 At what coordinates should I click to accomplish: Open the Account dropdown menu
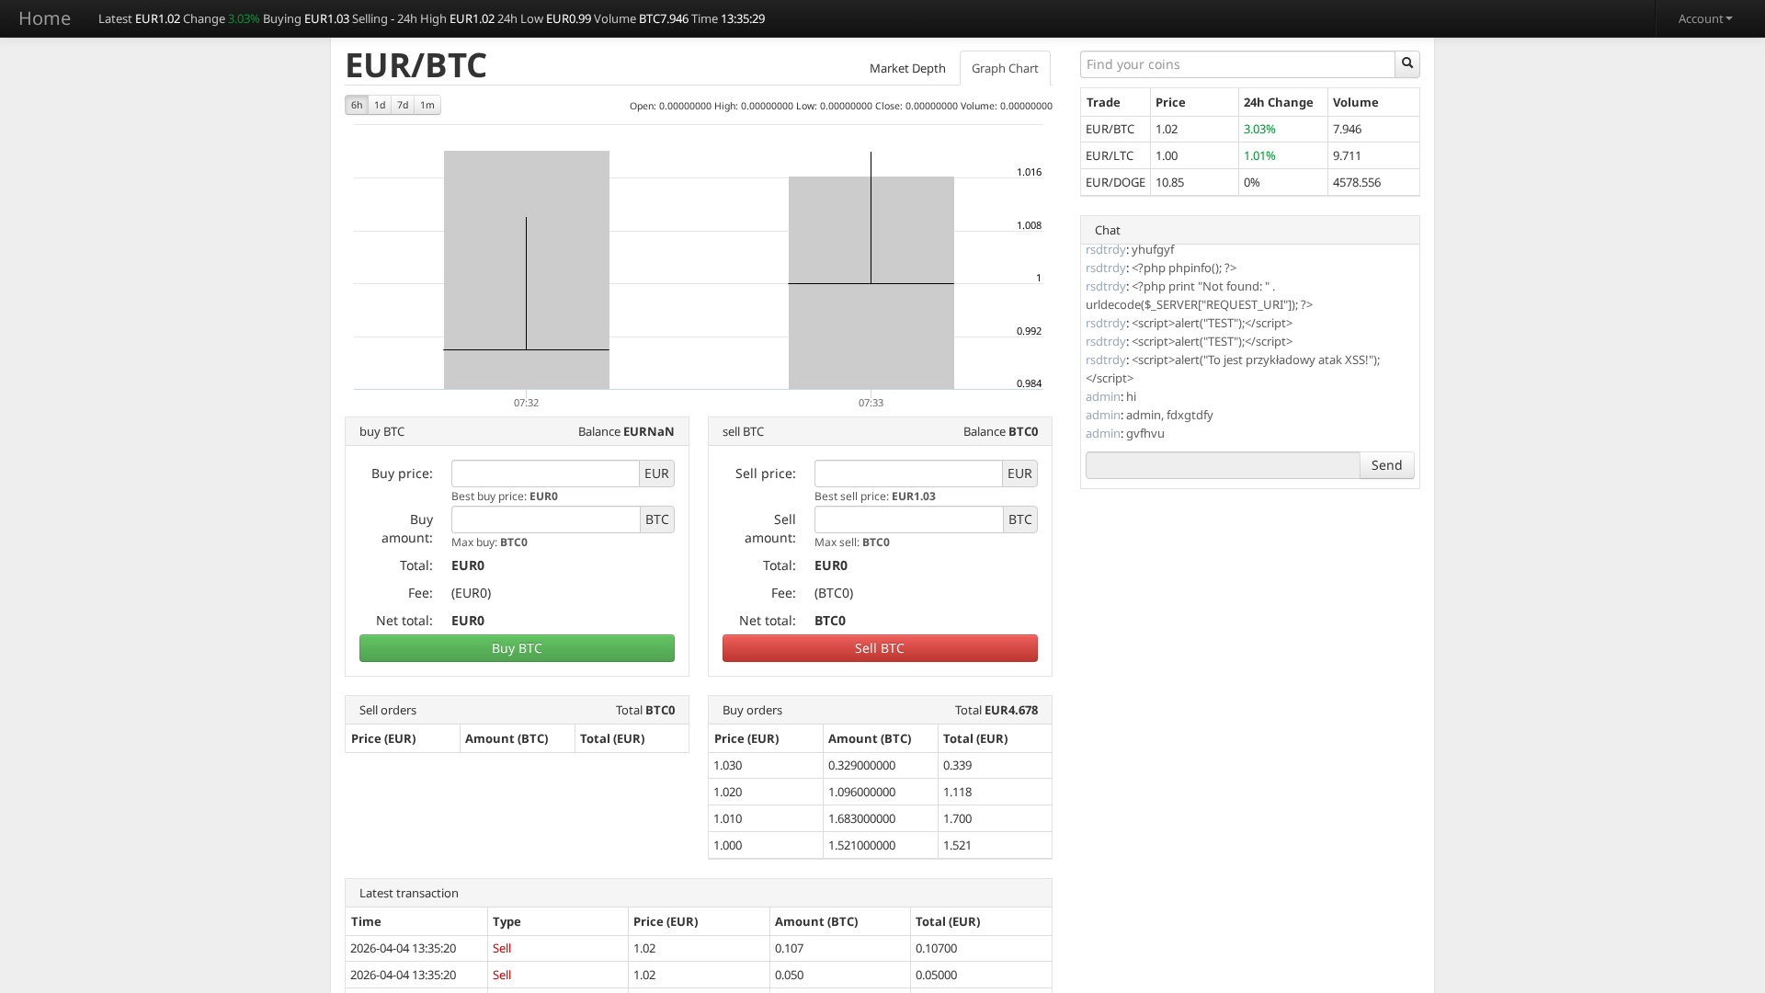(1703, 18)
